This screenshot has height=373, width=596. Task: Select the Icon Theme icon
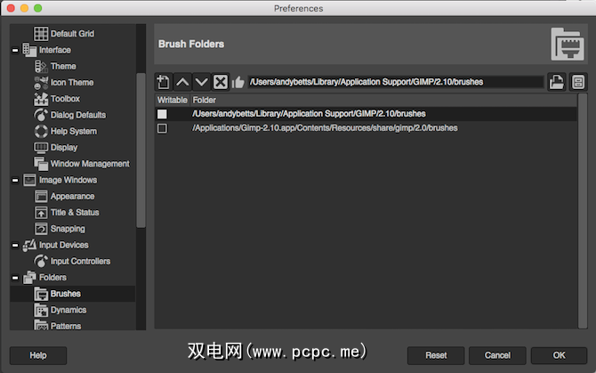[x=41, y=83]
